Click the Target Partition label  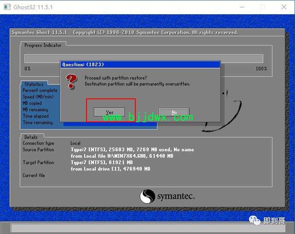(38, 162)
